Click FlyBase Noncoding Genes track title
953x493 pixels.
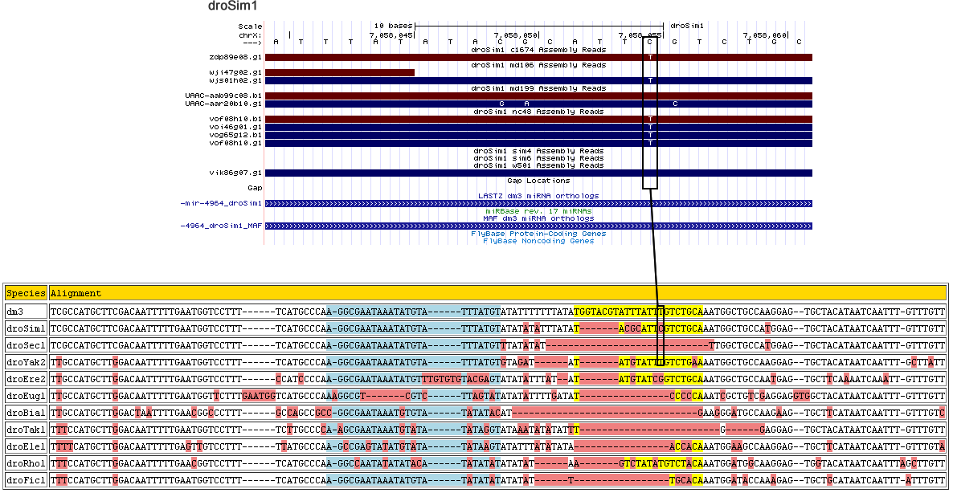pyautogui.click(x=538, y=241)
